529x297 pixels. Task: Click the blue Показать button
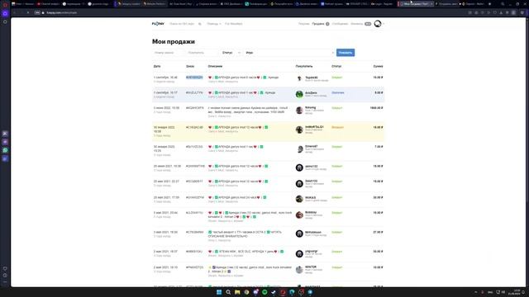coord(346,53)
